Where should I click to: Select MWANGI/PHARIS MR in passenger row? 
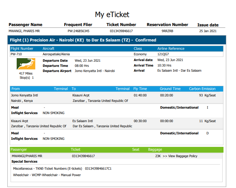click(27, 156)
